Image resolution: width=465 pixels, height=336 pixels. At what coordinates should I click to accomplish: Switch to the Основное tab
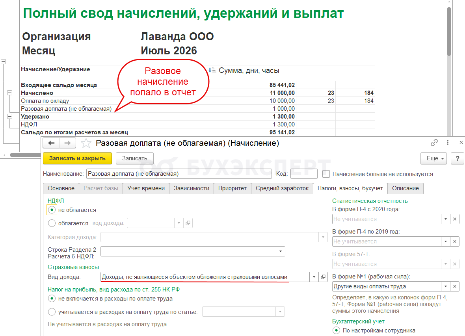pyautogui.click(x=61, y=188)
